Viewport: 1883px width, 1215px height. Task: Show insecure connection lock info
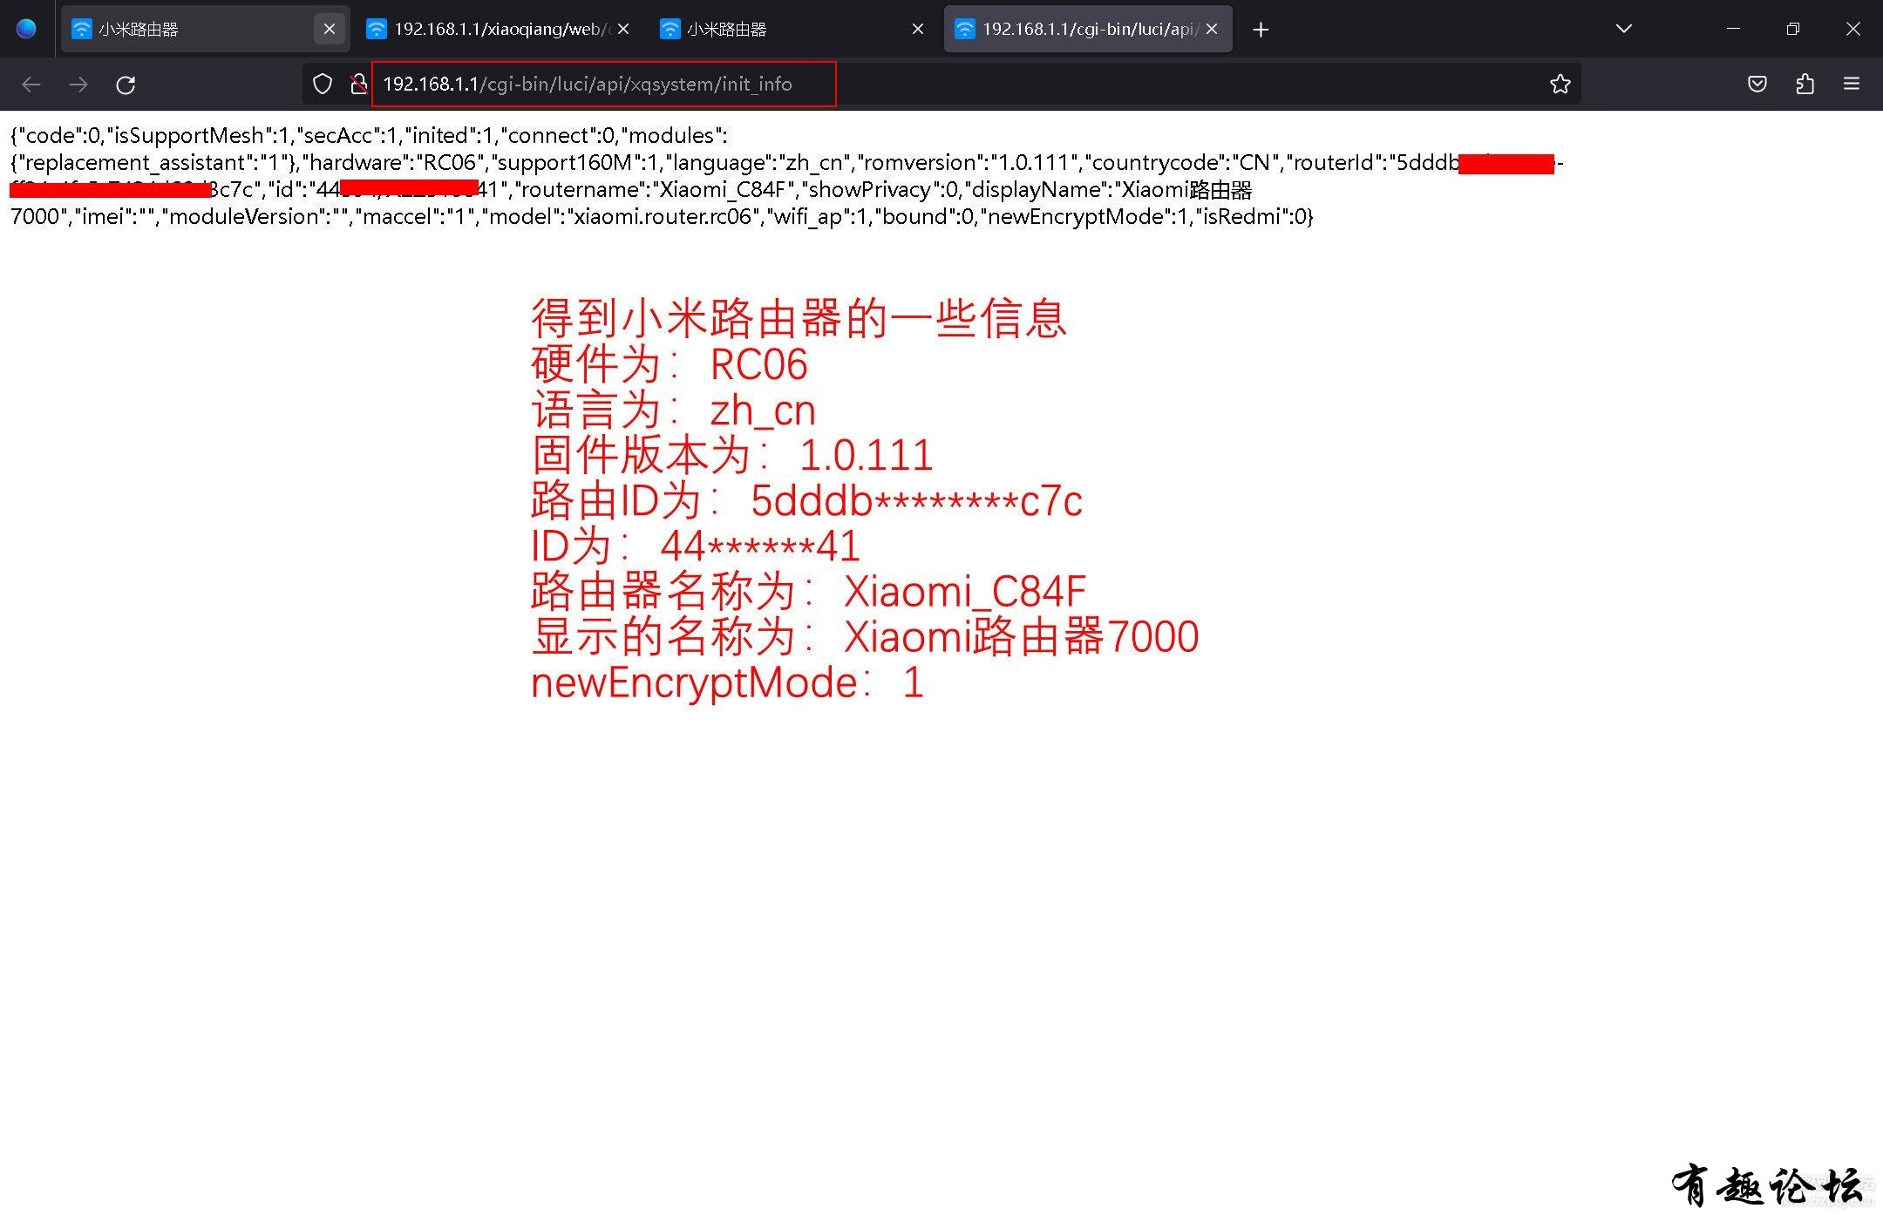(358, 84)
